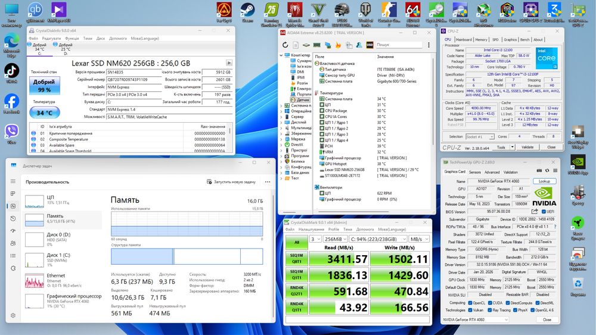Open the Функція menu in CrystalDiskInfo
The height and width of the screenshot is (335, 596).
click(72, 38)
